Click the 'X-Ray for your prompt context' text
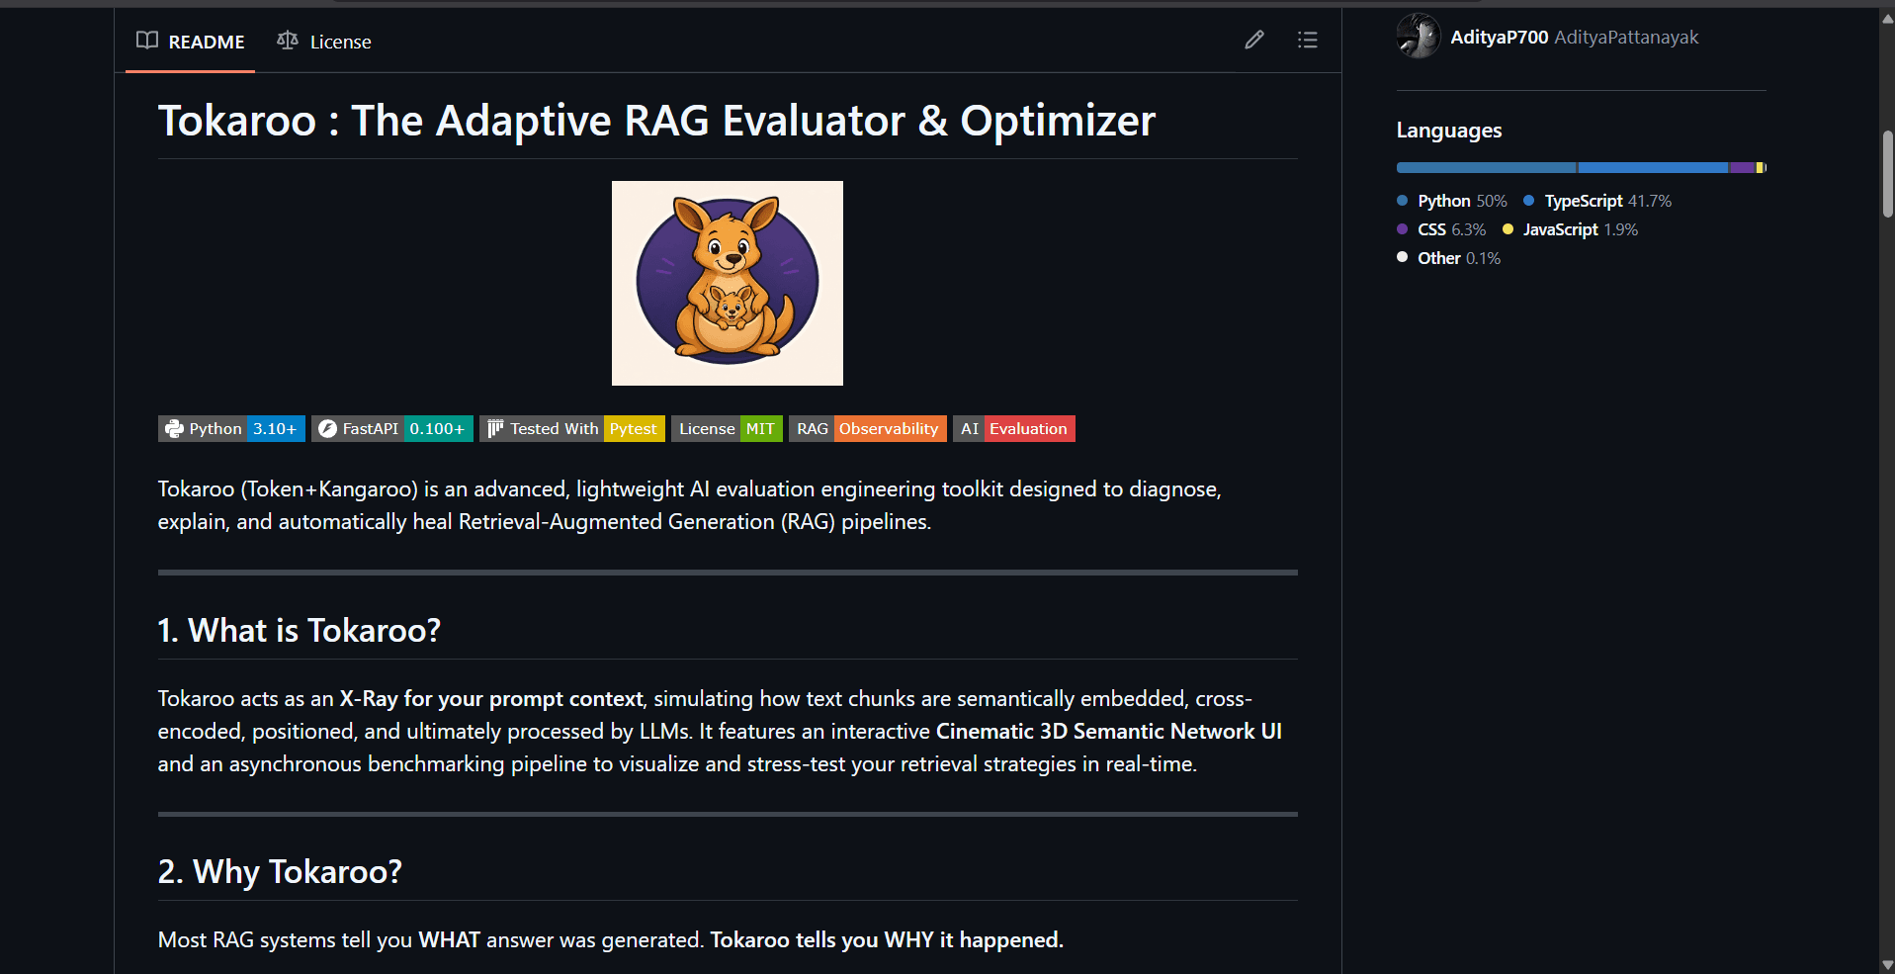Viewport: 1895px width, 974px height. [491, 699]
